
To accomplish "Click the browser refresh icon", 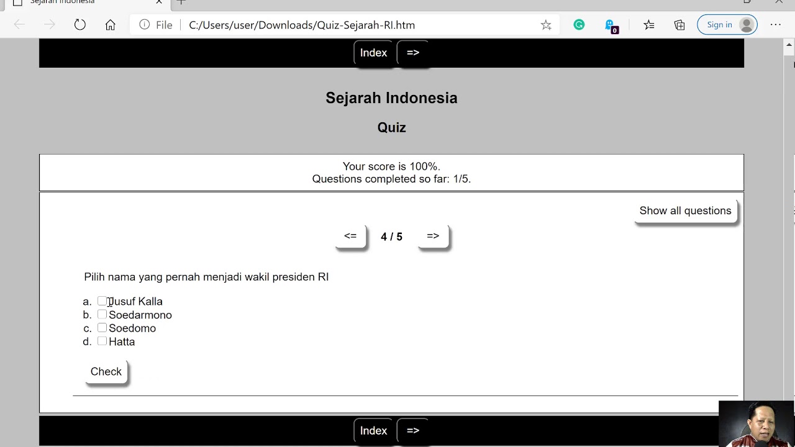I will (x=80, y=25).
